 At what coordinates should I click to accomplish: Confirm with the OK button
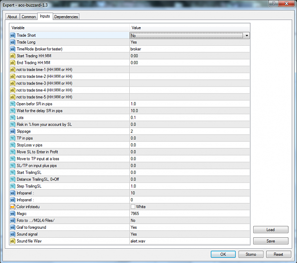pyautogui.click(x=223, y=254)
